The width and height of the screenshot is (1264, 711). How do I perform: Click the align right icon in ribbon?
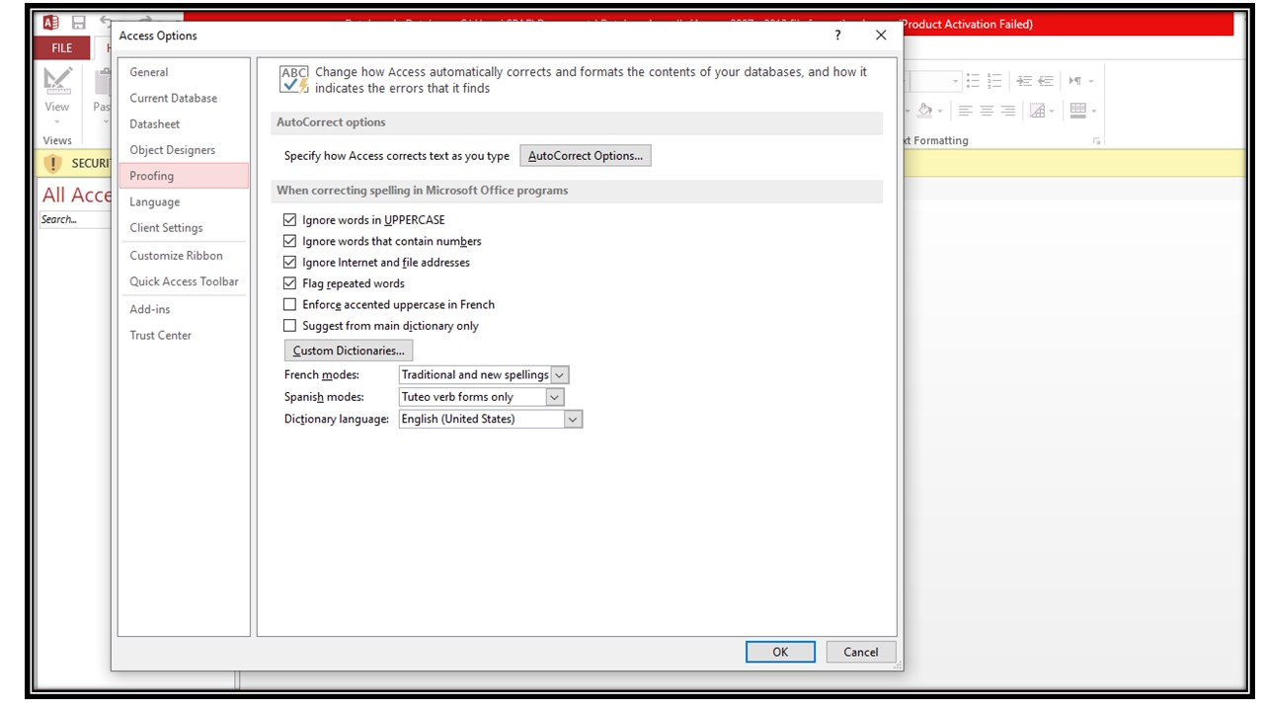click(1008, 111)
